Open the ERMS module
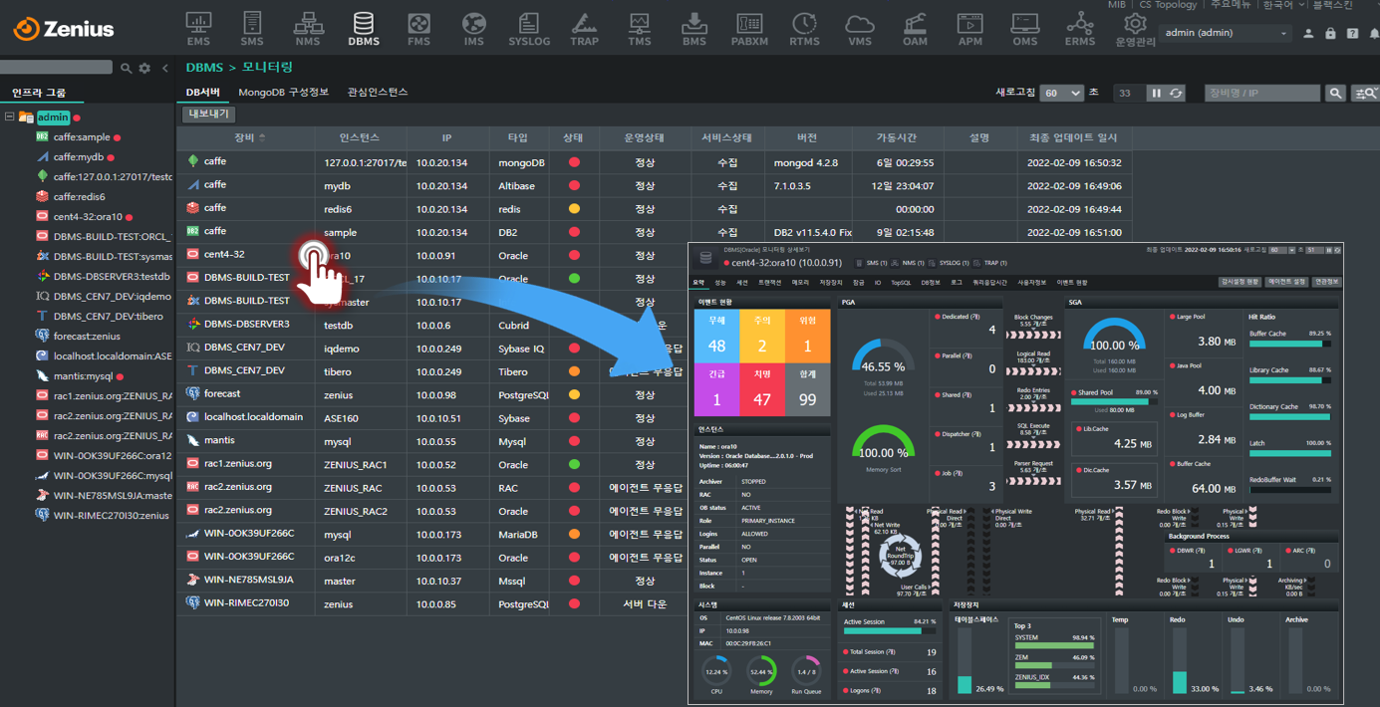Image resolution: width=1380 pixels, height=707 pixels. (x=1080, y=29)
